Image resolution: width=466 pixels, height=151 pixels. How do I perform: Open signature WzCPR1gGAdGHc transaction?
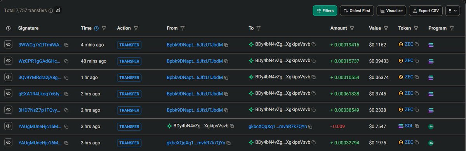click(40, 61)
